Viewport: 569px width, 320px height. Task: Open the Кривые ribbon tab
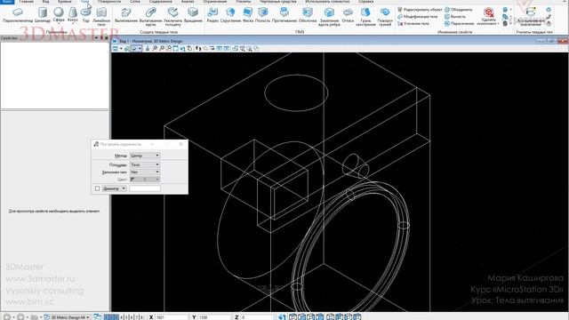coord(65,2)
